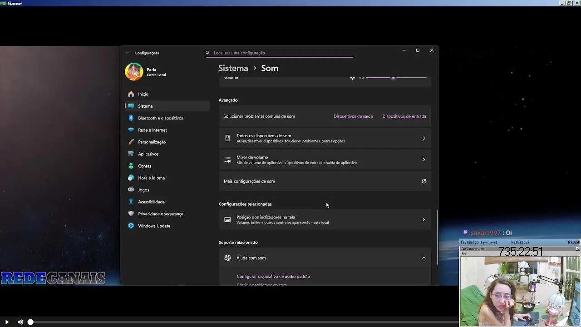Click the Conta Local label under Parla
The height and width of the screenshot is (327, 581).
tap(156, 75)
